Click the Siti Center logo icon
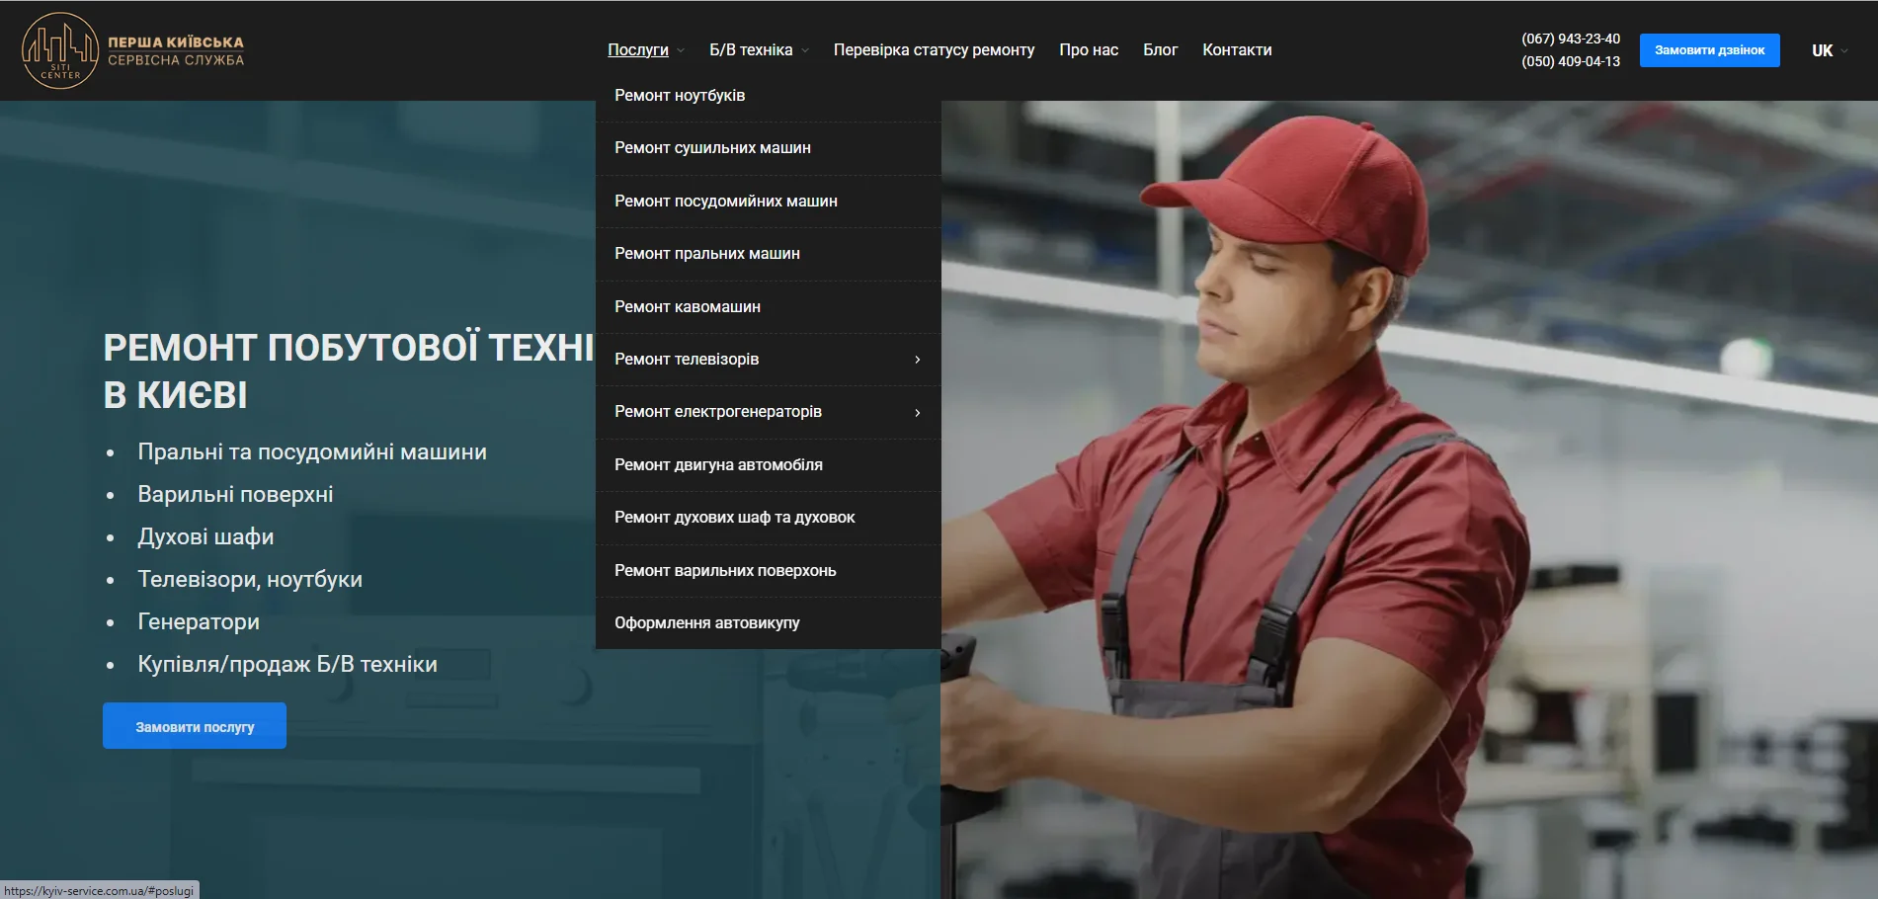Screen dimensions: 1878x899 coord(60,50)
